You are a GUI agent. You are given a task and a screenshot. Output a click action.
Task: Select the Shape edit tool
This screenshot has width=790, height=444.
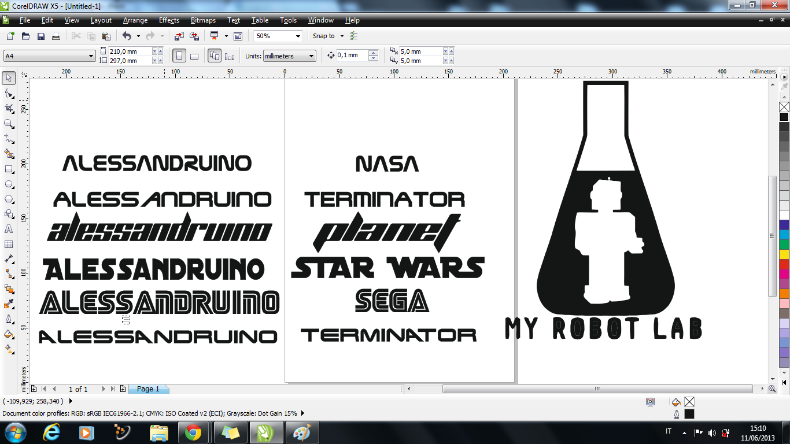[x=9, y=93]
